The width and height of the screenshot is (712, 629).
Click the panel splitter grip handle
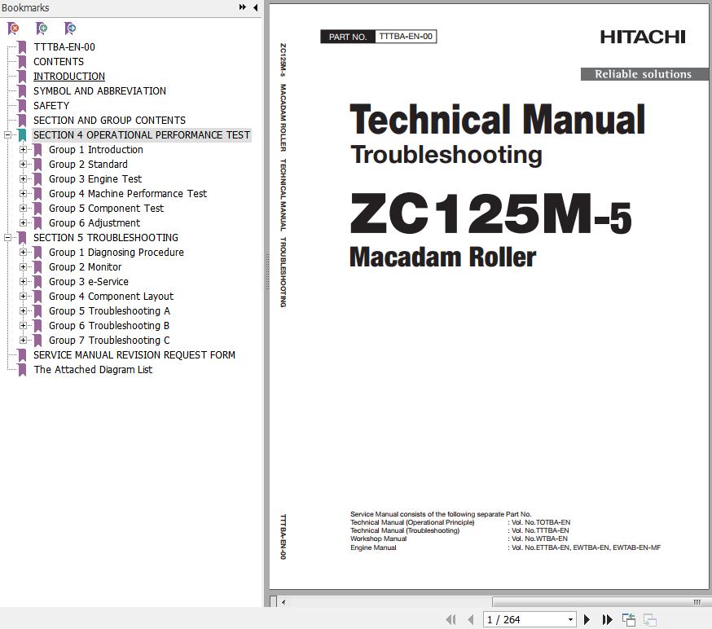click(x=267, y=271)
